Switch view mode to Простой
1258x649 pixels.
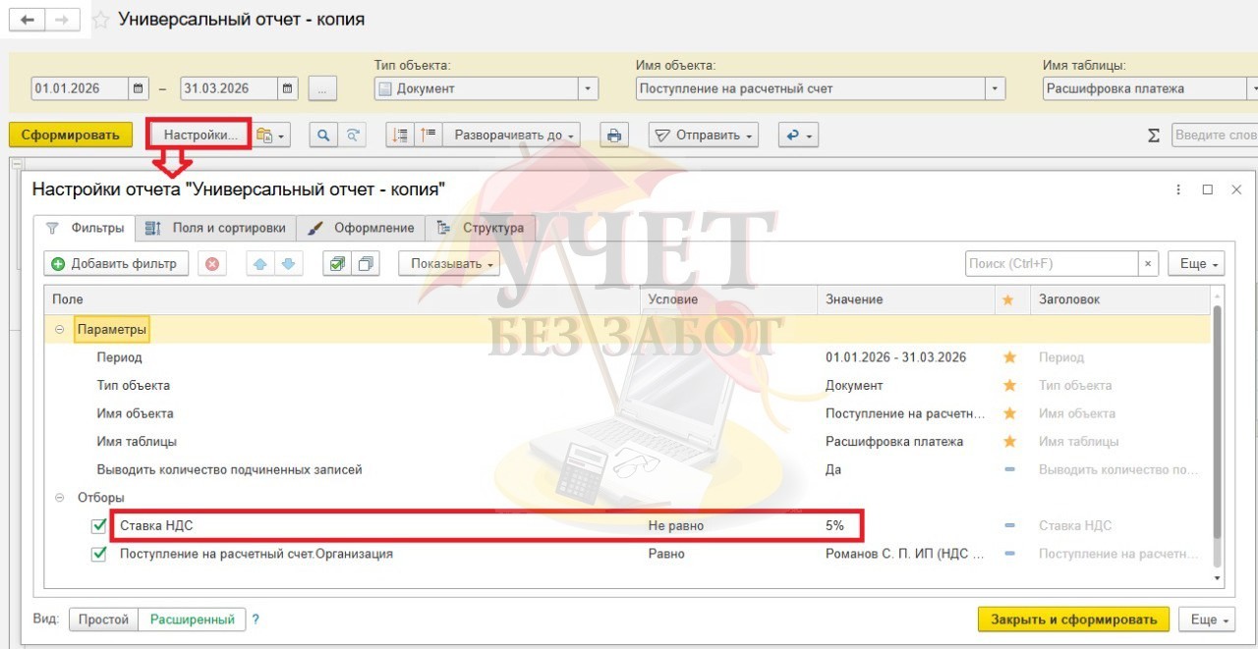pyautogui.click(x=103, y=620)
